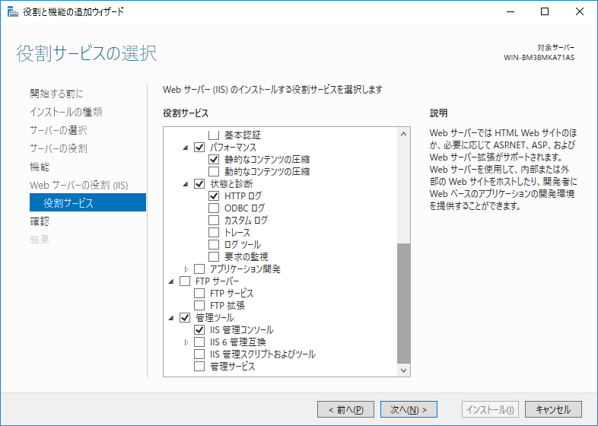Click the role services scrollbar down arrow
Screen dimensions: 598x426
point(404,370)
